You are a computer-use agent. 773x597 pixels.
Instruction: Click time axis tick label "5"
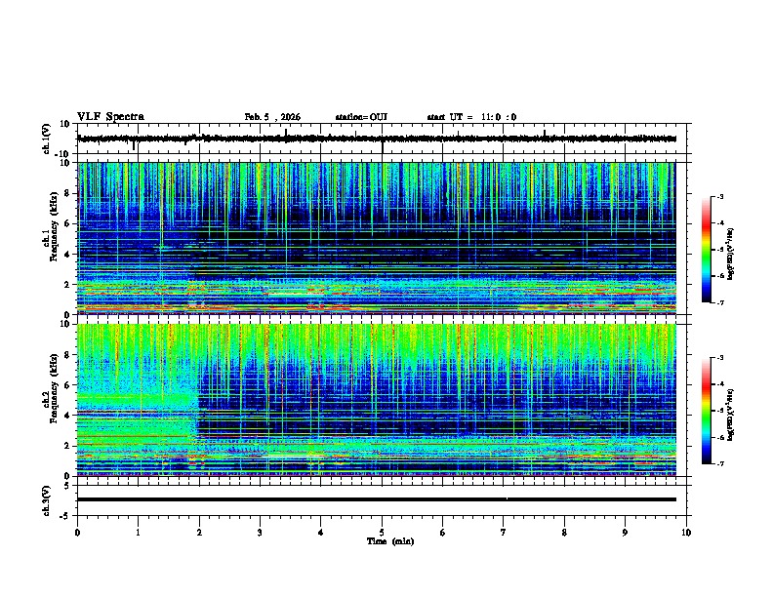point(382,533)
